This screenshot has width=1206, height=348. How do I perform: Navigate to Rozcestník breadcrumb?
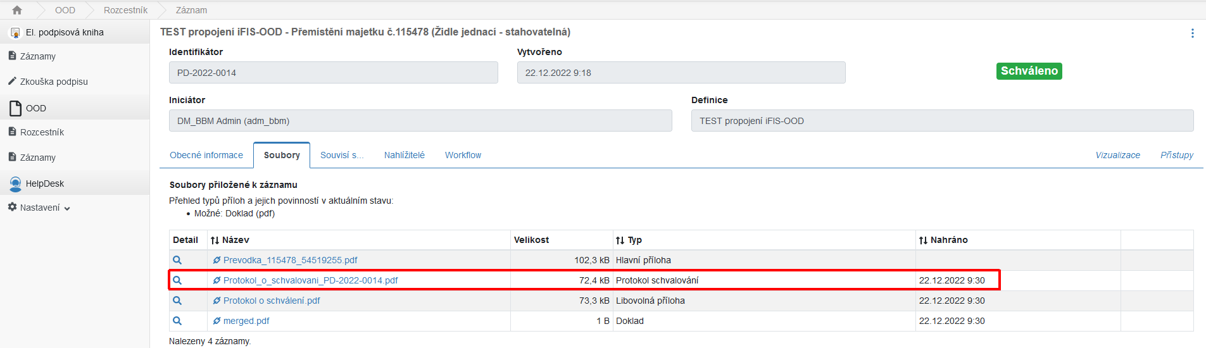click(x=125, y=10)
